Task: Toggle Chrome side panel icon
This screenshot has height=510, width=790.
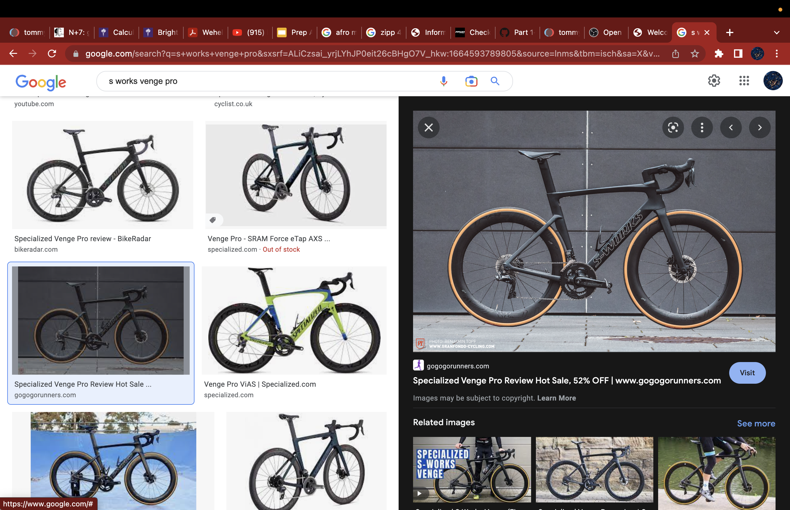Action: [738, 54]
